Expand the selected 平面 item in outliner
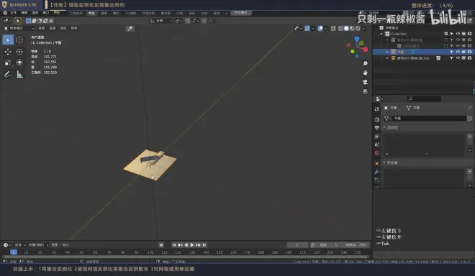Viewport: 475px width, 276px height. point(387,52)
